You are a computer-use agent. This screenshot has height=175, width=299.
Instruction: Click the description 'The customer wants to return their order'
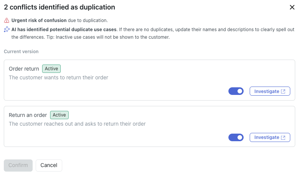click(58, 77)
